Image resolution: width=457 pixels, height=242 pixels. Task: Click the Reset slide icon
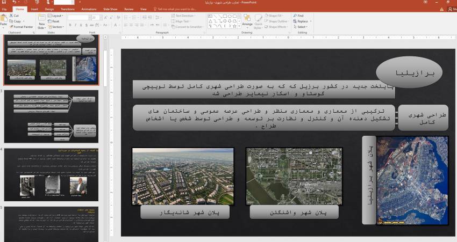point(56,21)
